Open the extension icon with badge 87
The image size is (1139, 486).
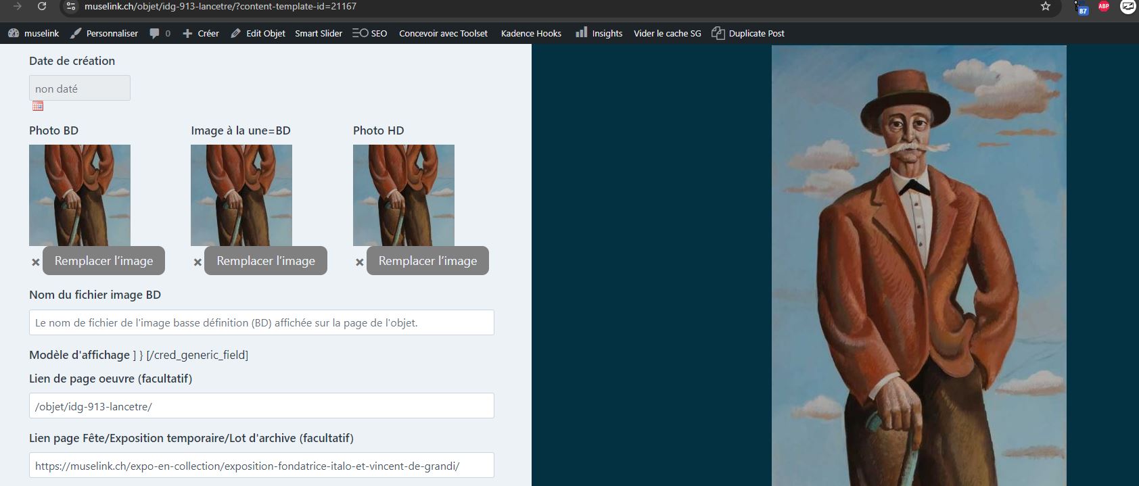(1081, 7)
